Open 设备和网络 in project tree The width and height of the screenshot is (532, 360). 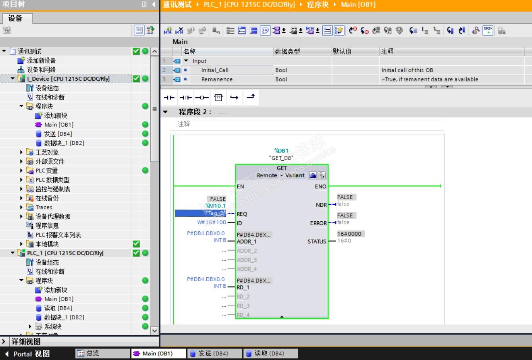(41, 70)
